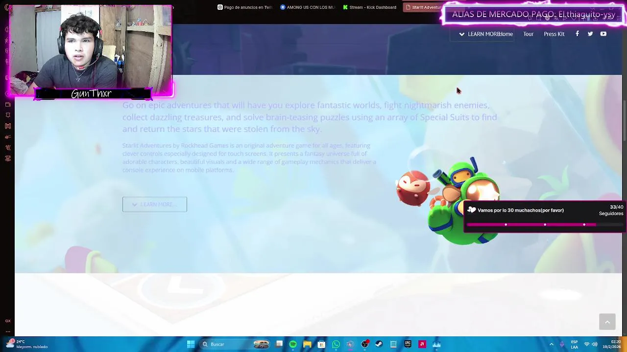This screenshot has width=627, height=352.
Task: Click the Starlit characters illustration
Action: click(448, 200)
